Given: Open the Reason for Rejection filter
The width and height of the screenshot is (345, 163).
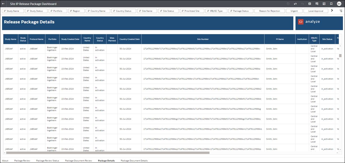Looking at the screenshot, I should (270, 11).
